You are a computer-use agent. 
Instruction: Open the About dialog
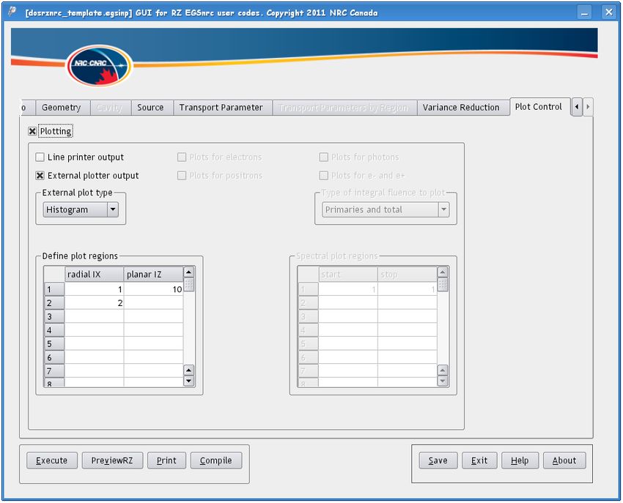(564, 461)
